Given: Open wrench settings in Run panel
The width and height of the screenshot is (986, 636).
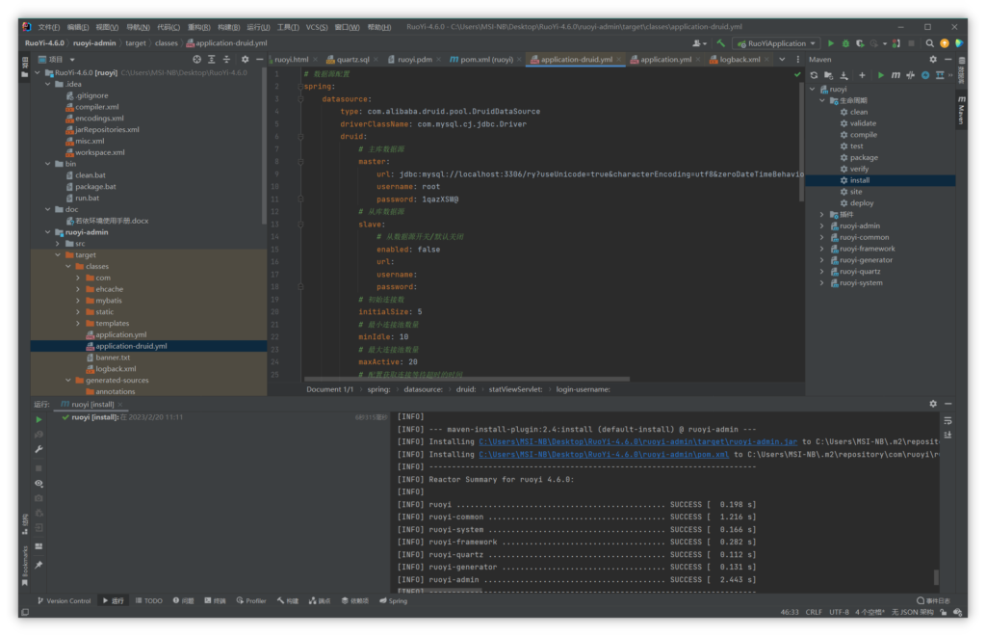Looking at the screenshot, I should click(x=39, y=449).
